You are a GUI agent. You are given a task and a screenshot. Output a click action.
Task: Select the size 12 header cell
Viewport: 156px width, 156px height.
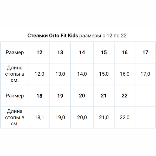[x=39, y=53]
